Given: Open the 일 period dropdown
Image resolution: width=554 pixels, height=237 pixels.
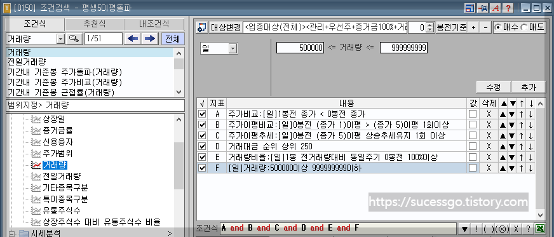Looking at the screenshot, I should 233,48.
